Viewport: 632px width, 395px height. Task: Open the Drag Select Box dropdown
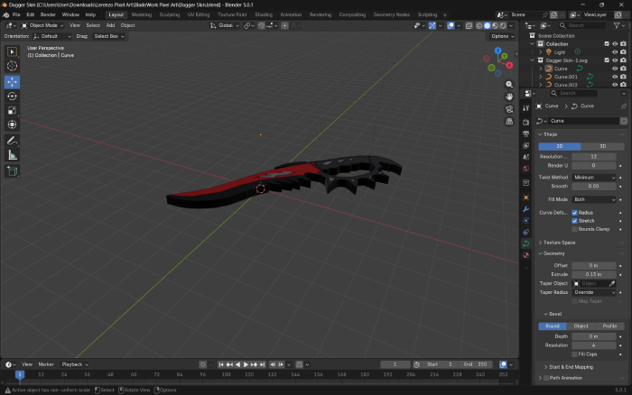[x=109, y=36]
